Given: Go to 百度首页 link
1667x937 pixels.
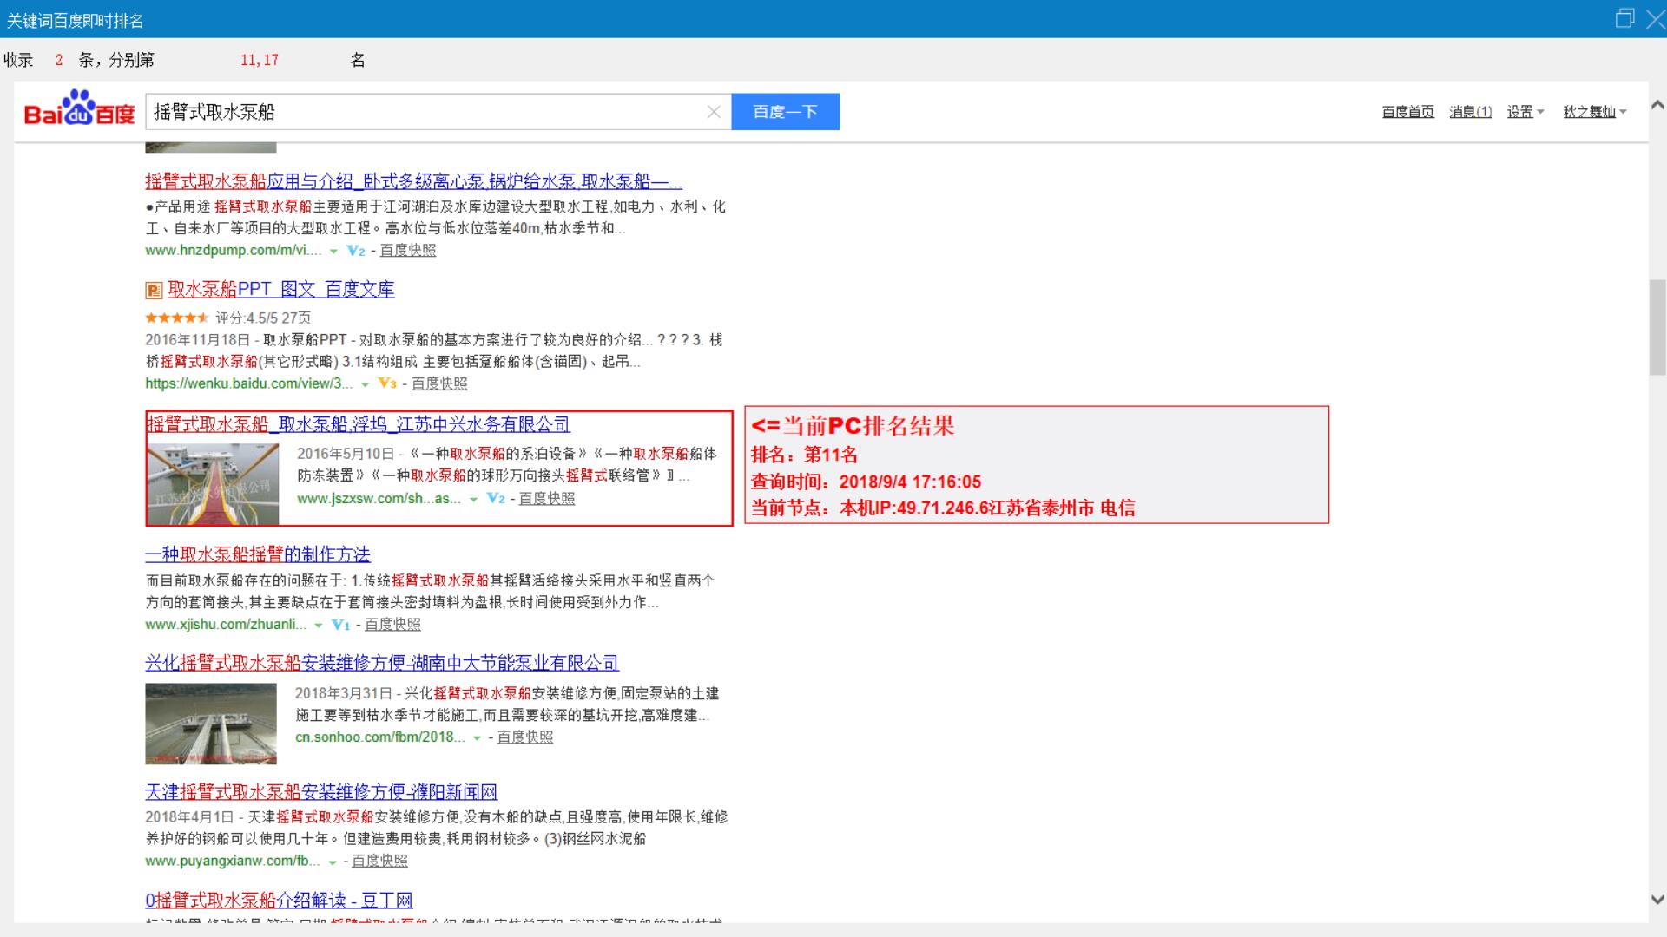Looking at the screenshot, I should [x=1407, y=112].
